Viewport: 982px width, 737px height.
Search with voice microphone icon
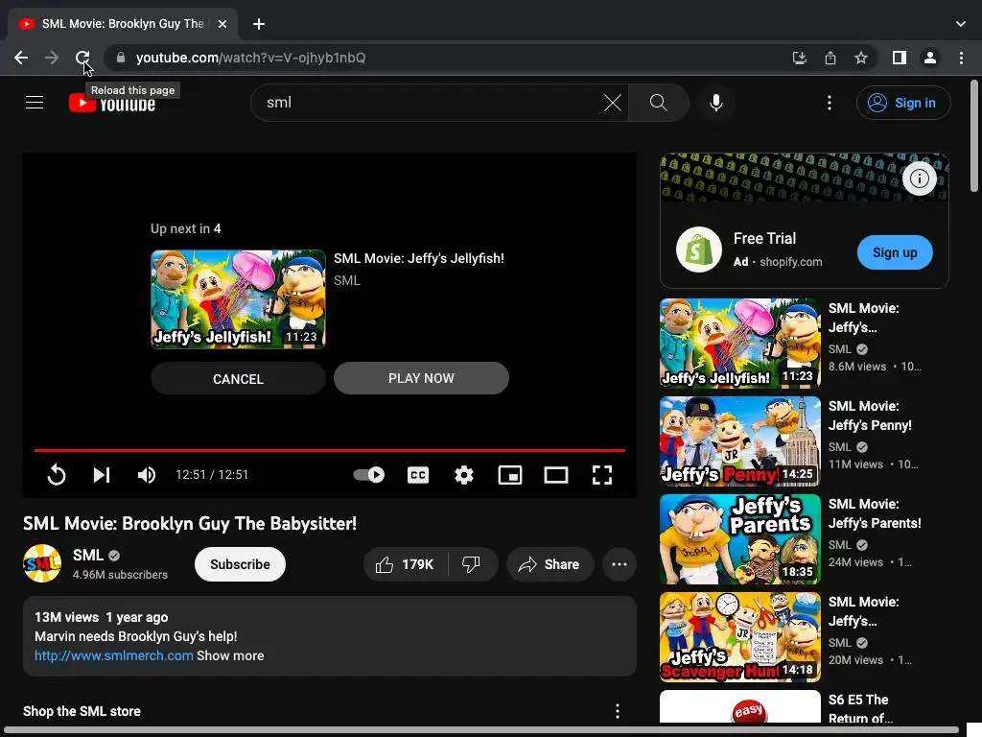(715, 102)
